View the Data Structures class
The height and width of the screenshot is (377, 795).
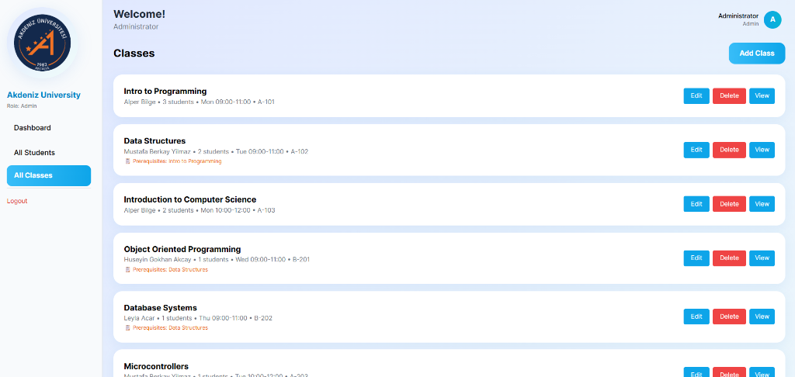762,150
